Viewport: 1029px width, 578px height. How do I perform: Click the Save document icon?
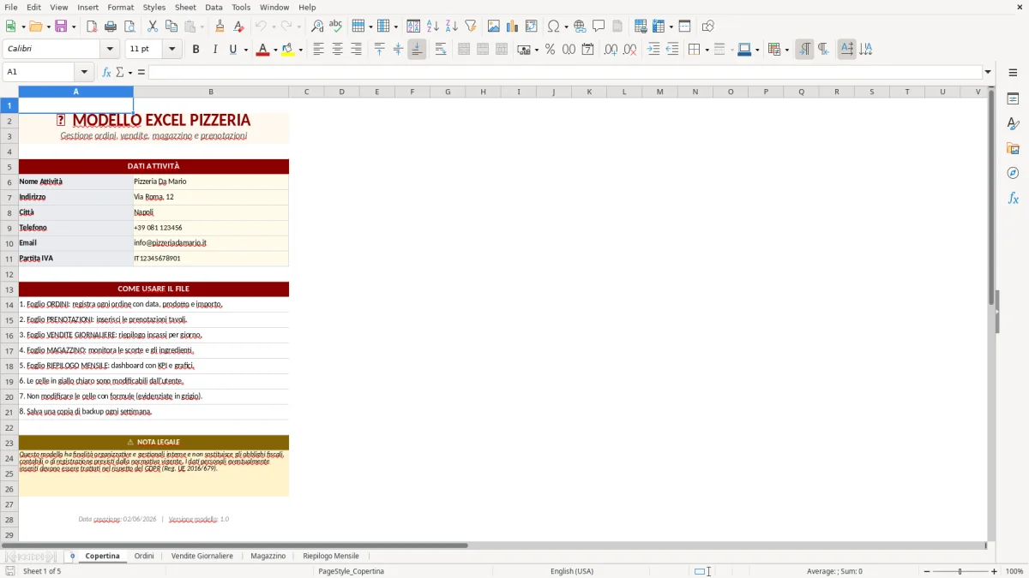[61, 27]
